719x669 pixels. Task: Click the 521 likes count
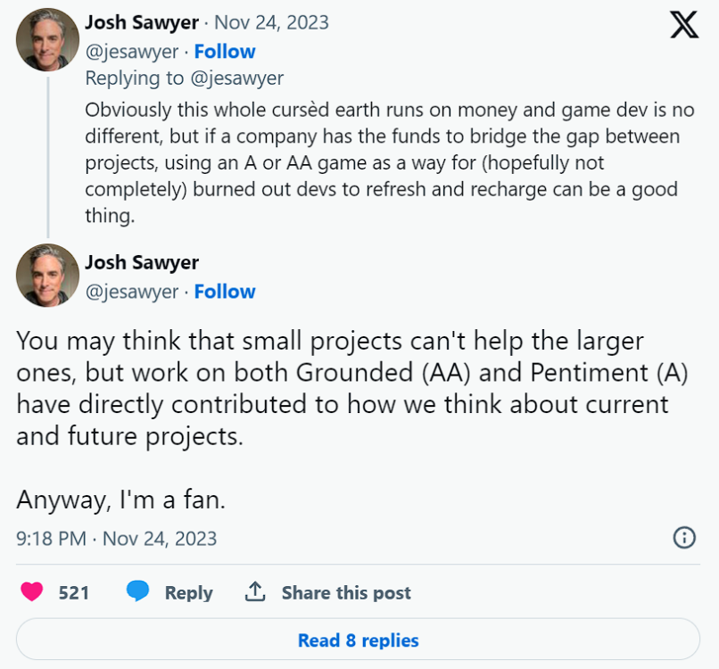pos(74,592)
